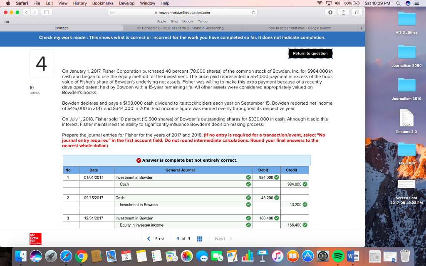Screen dimensions: 426x266
Task: Open iTunes music app in Dock
Action: coord(277,256)
